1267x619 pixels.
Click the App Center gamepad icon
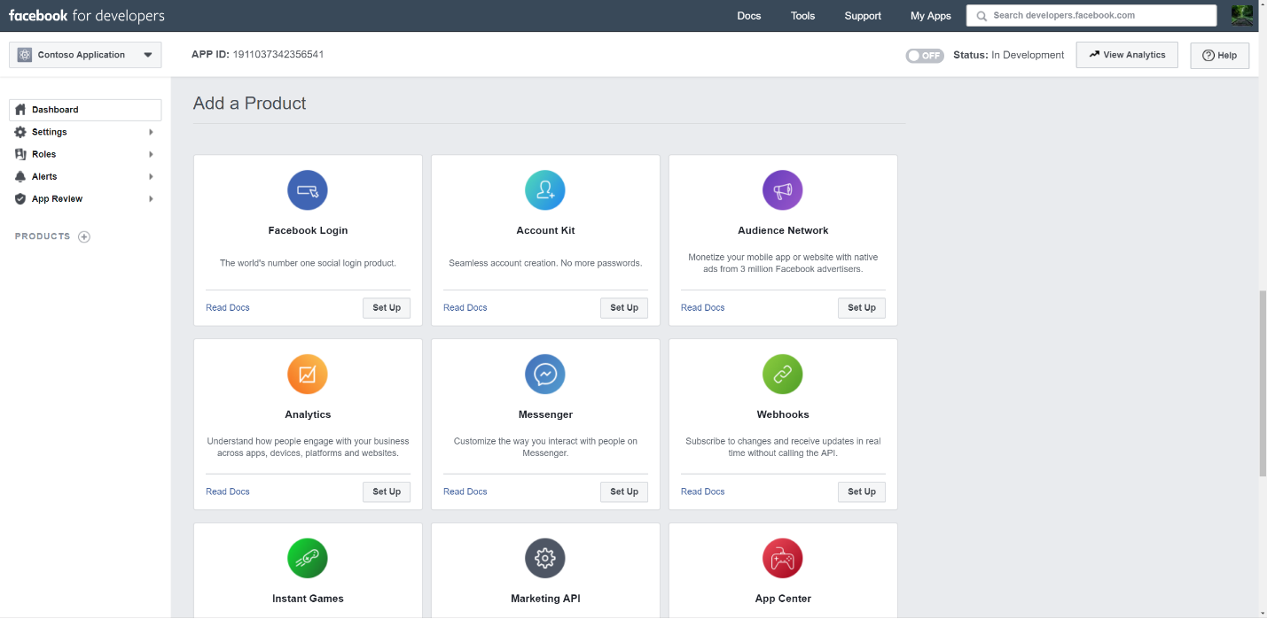(x=783, y=559)
